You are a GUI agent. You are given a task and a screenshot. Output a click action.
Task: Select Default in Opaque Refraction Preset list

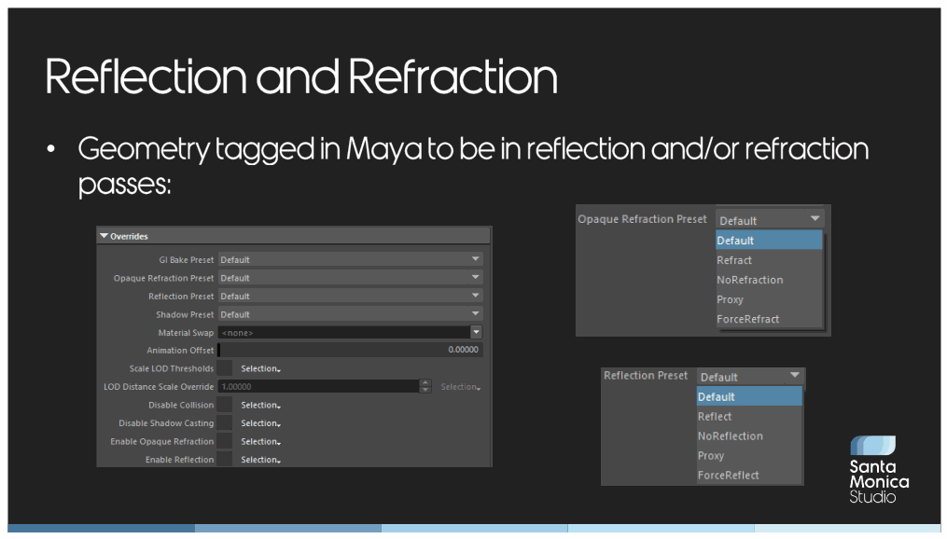[x=769, y=241]
